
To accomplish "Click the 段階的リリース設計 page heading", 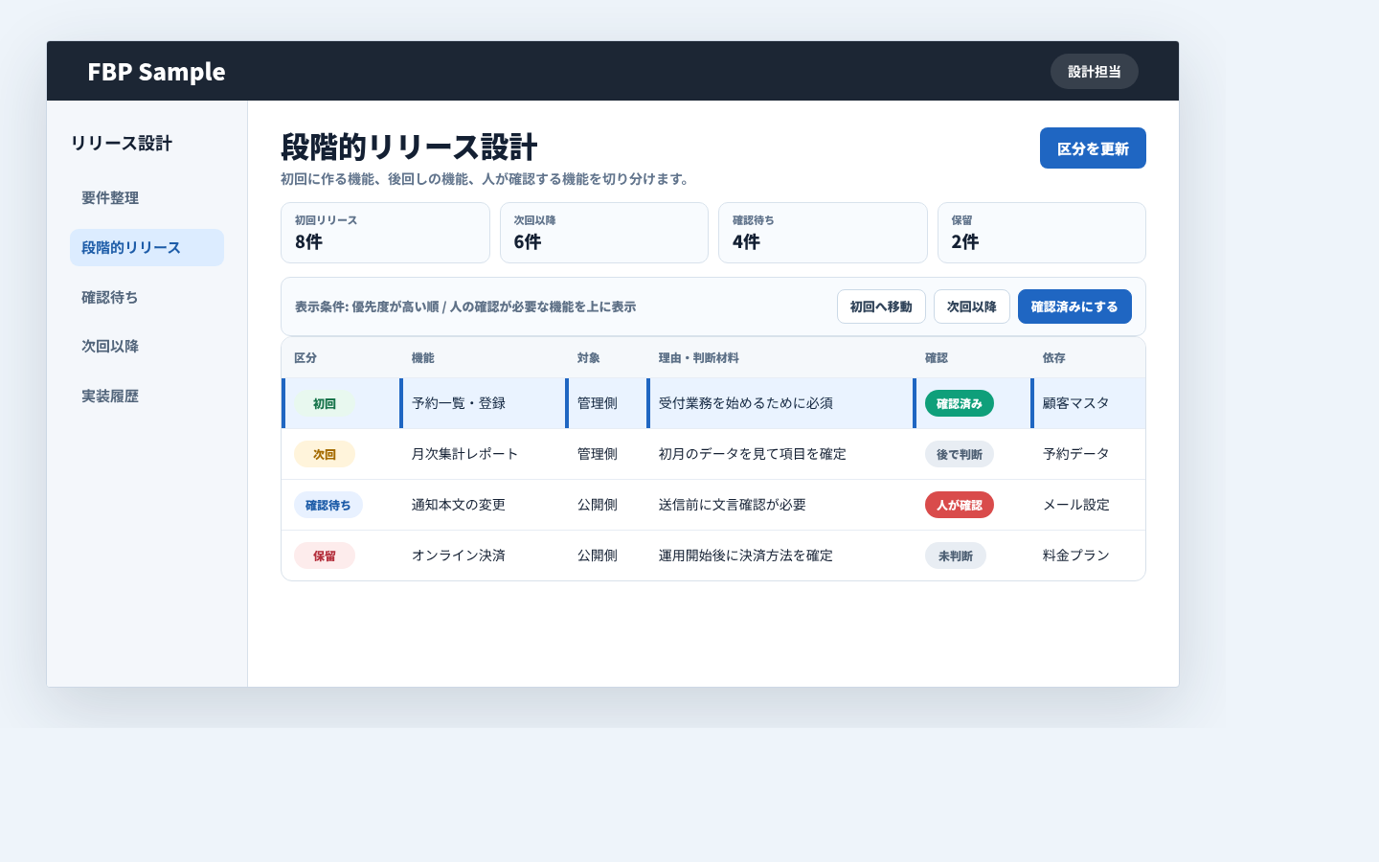I will click(x=409, y=147).
